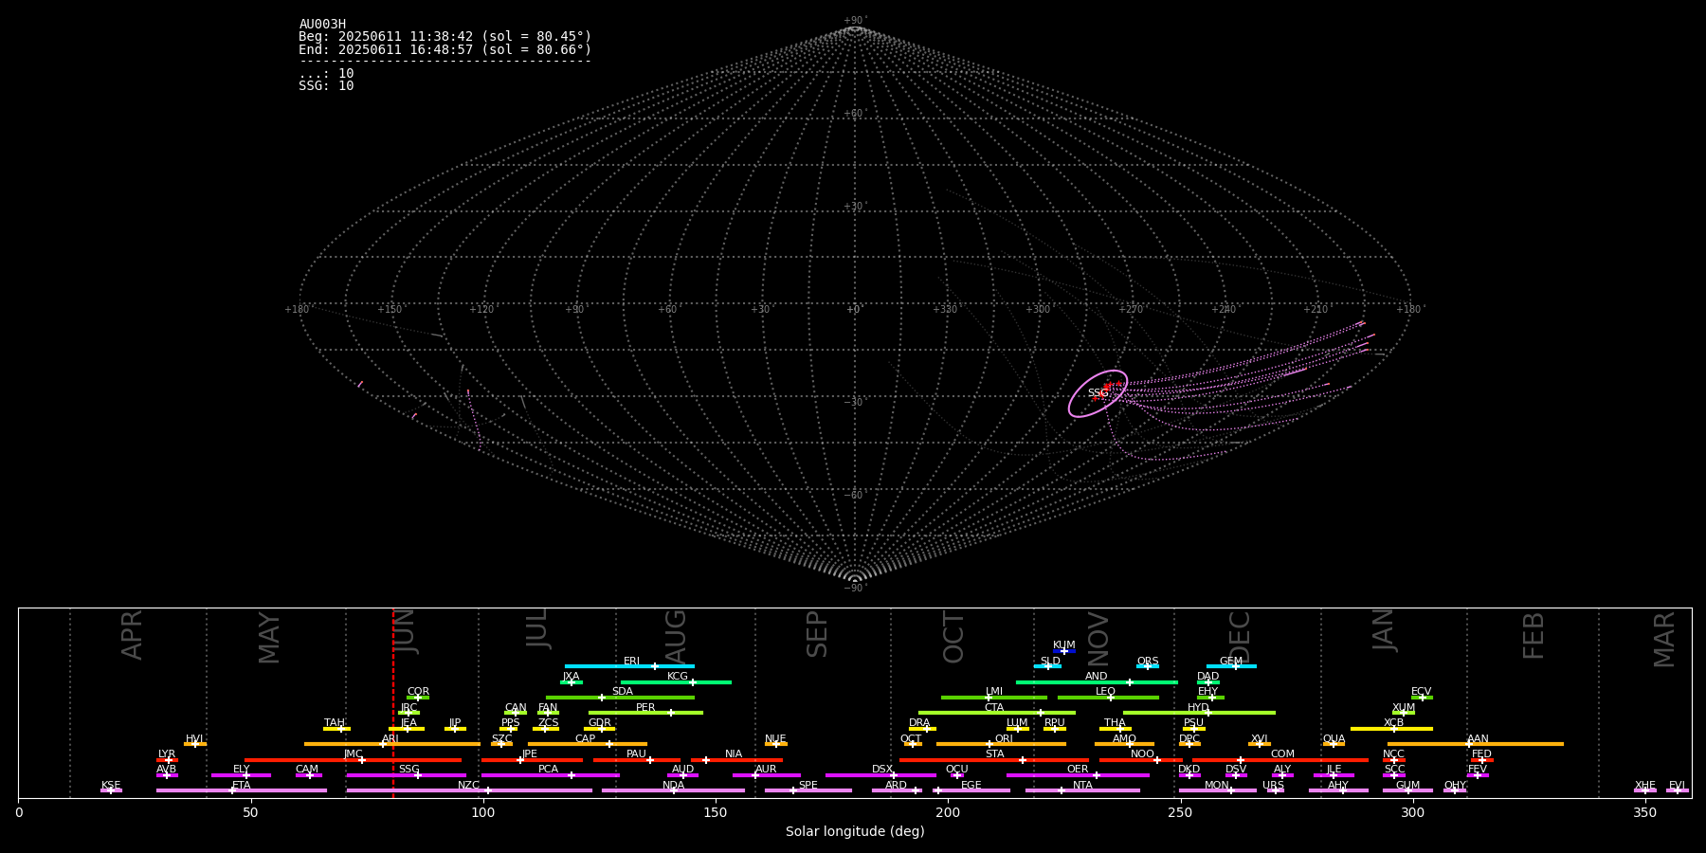This screenshot has width=1706, height=853.
Task: Click the LEO shower label
Action: click(x=1105, y=692)
